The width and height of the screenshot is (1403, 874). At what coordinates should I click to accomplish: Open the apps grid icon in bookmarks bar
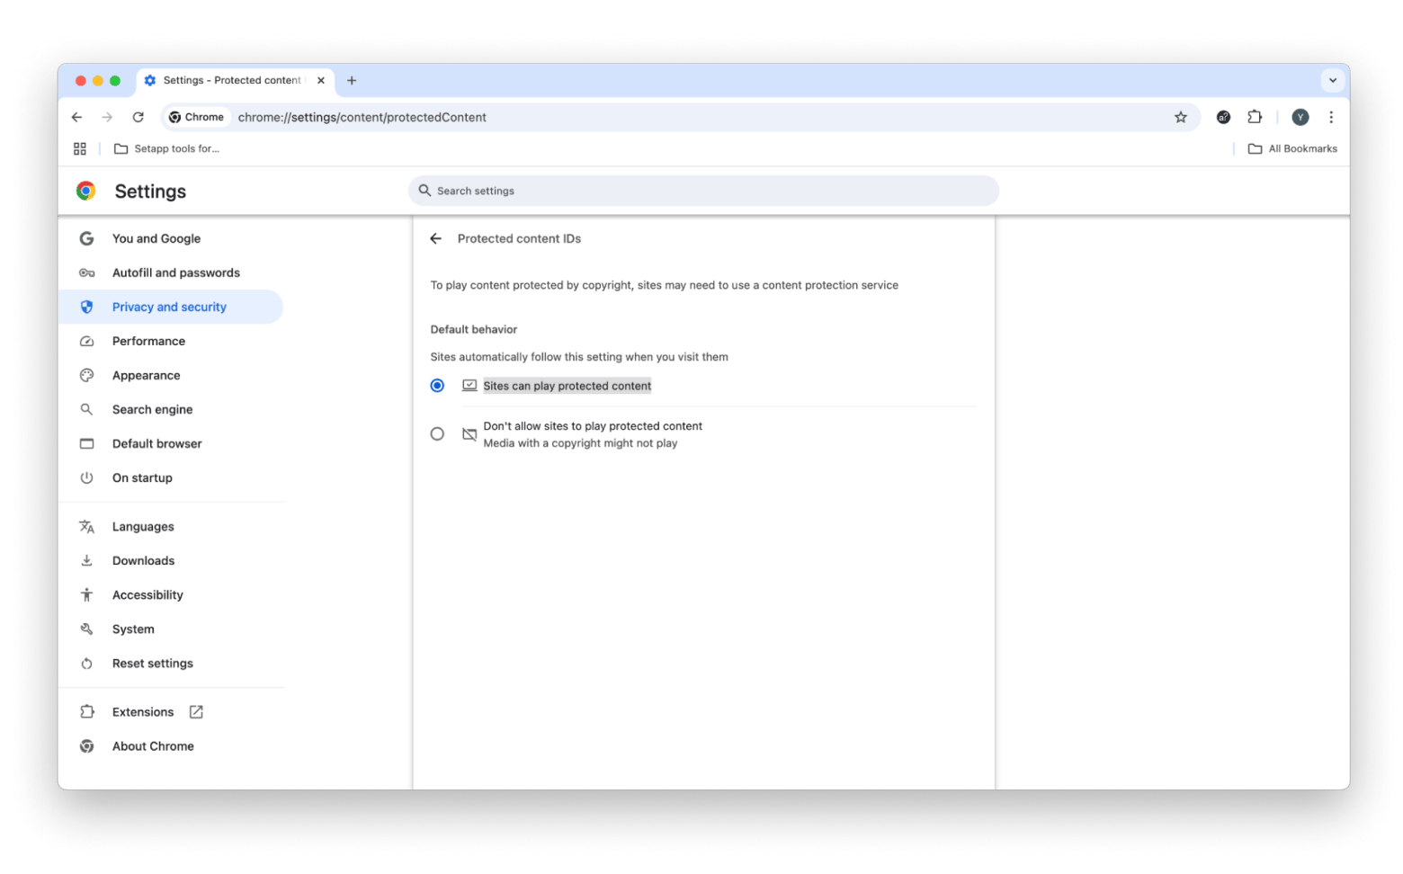click(x=80, y=148)
